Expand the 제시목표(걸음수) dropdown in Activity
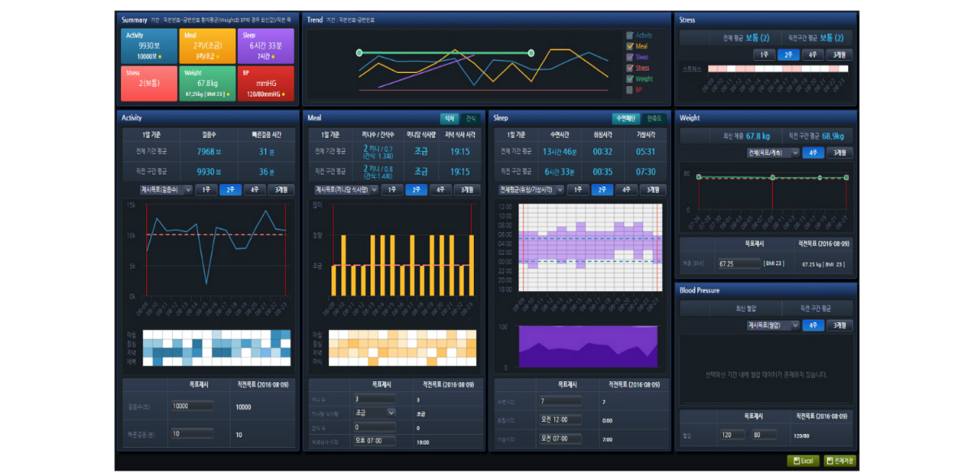974x473 pixels. point(166,189)
